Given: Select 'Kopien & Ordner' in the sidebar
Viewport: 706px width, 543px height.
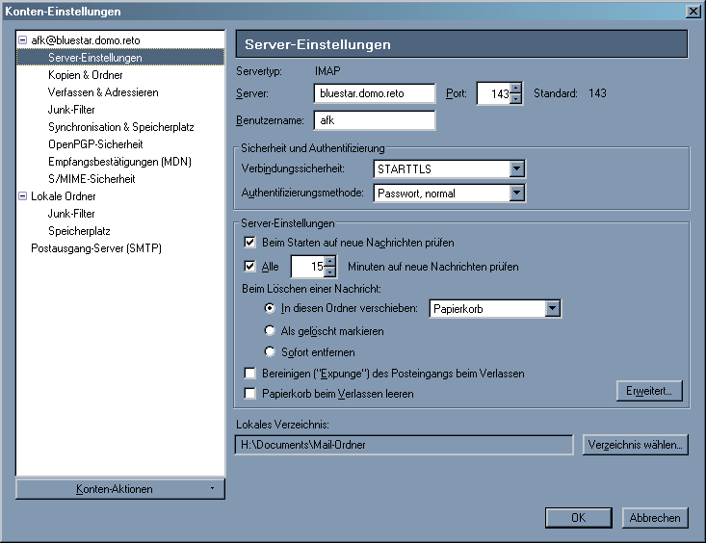Looking at the screenshot, I should click(x=86, y=75).
